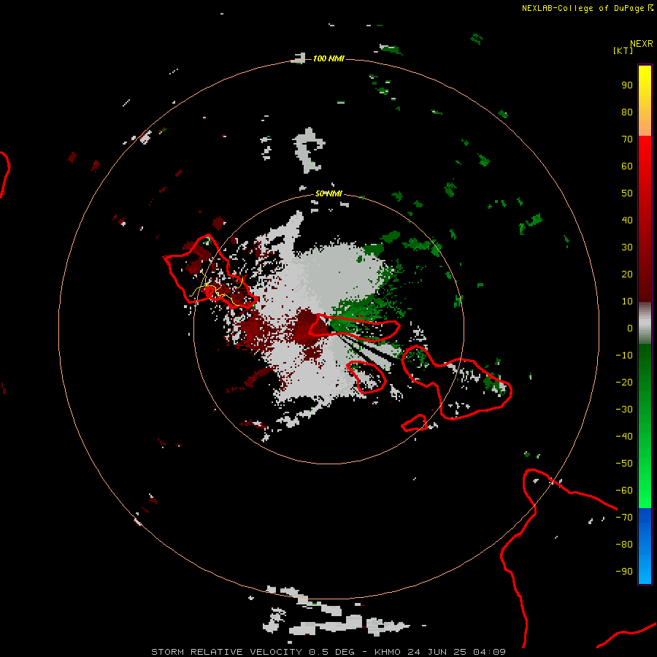Click the 50 value on velocity scale
Viewport: 657px width, 657px height.
point(627,193)
